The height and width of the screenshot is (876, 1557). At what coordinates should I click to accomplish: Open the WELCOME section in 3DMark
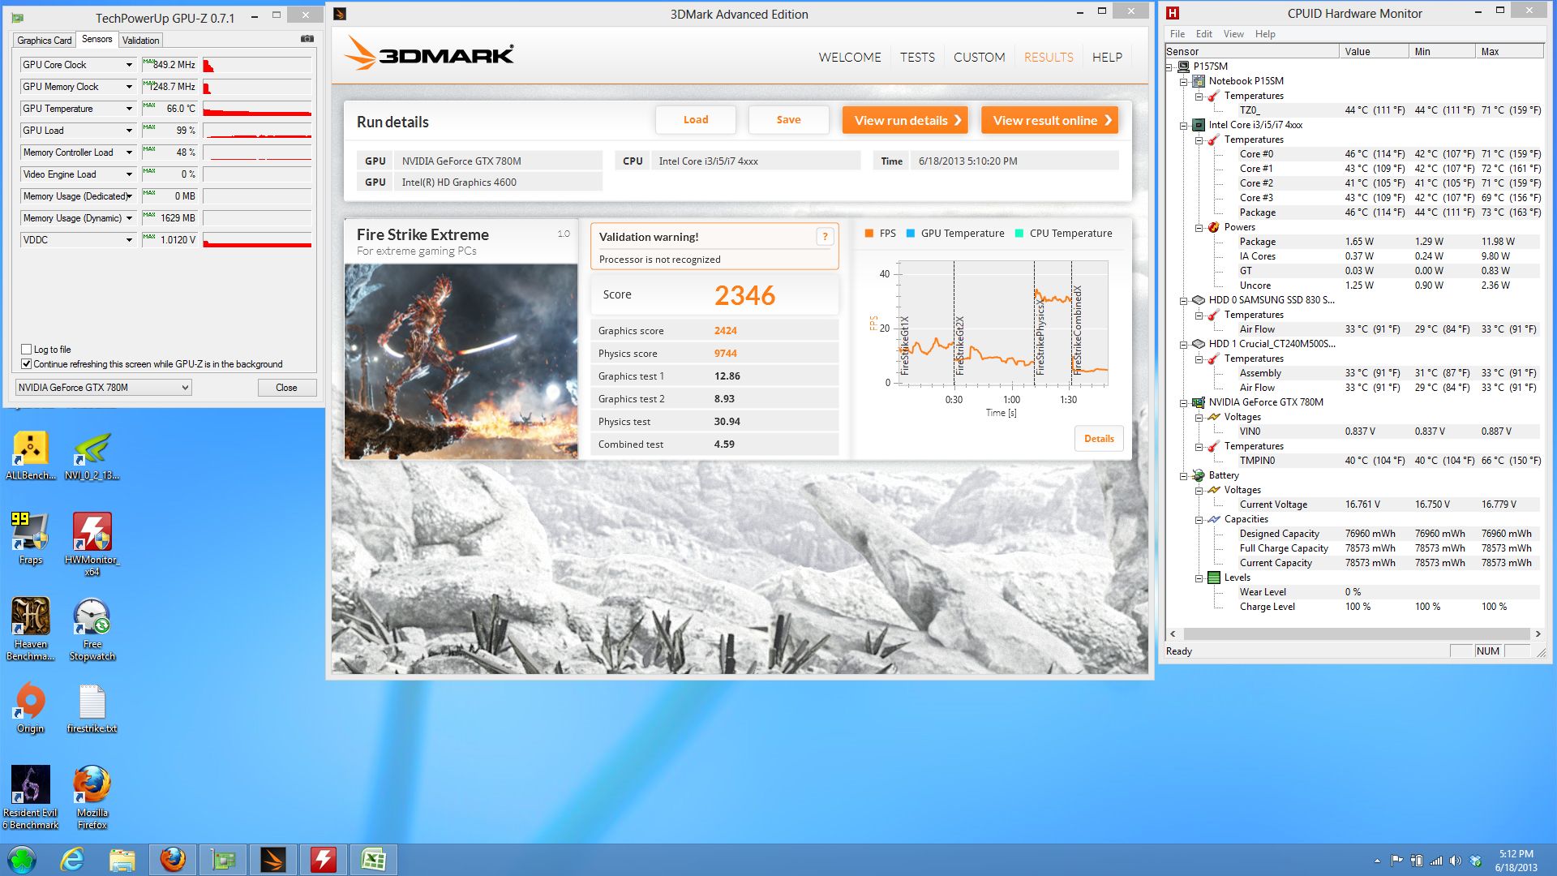[x=850, y=57]
